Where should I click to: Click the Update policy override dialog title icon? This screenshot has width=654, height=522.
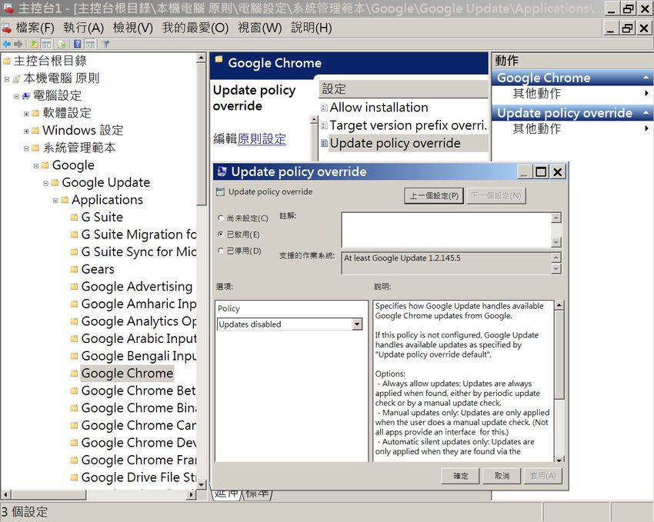[222, 171]
